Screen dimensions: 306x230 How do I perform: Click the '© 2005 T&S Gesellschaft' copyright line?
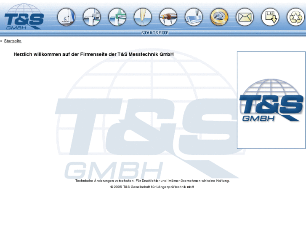pos(152,187)
